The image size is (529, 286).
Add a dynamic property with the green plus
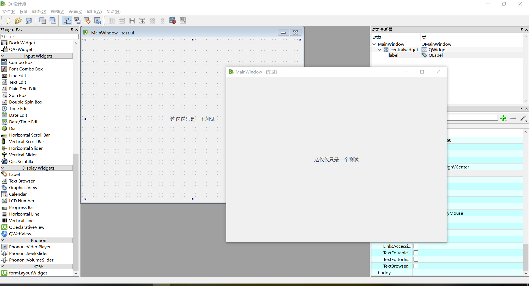(x=503, y=118)
